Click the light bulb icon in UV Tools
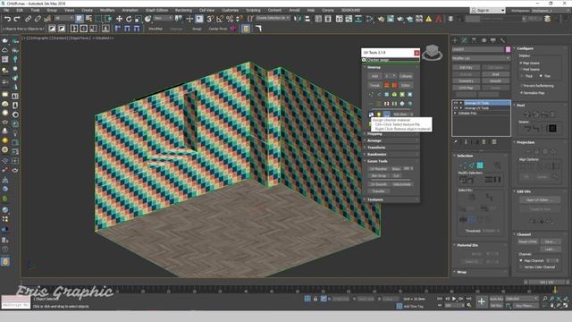 [x=379, y=114]
